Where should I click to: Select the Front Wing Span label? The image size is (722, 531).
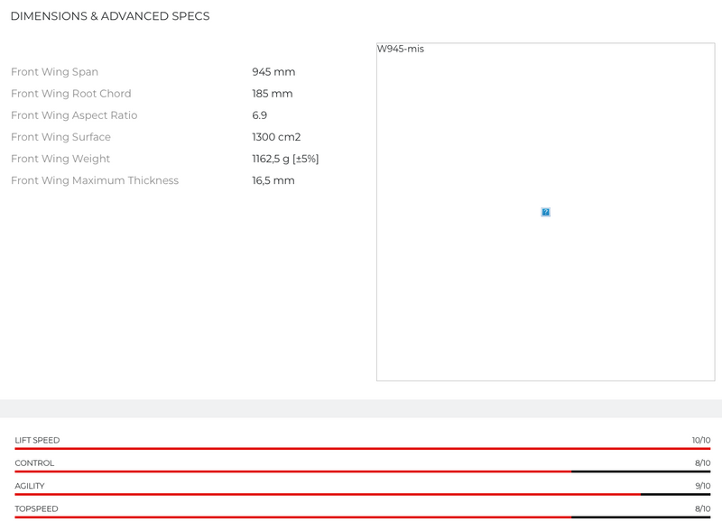54,72
